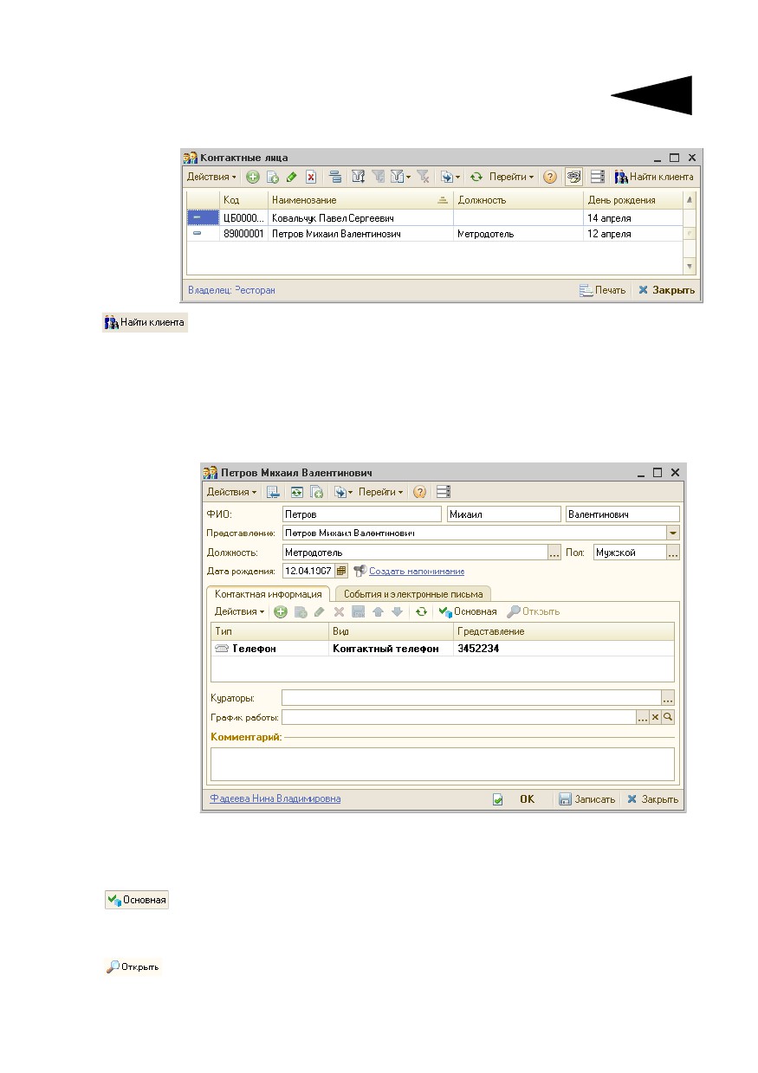Refresh the contact info table

point(421,611)
